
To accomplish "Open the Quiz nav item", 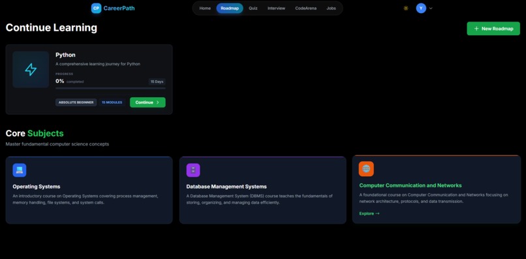I will pos(253,8).
